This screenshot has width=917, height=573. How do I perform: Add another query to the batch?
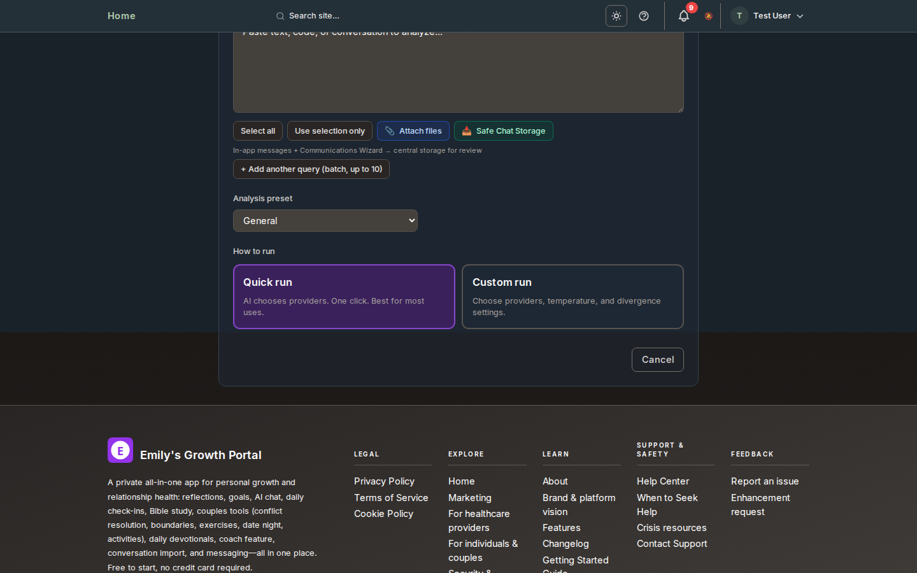[311, 169]
